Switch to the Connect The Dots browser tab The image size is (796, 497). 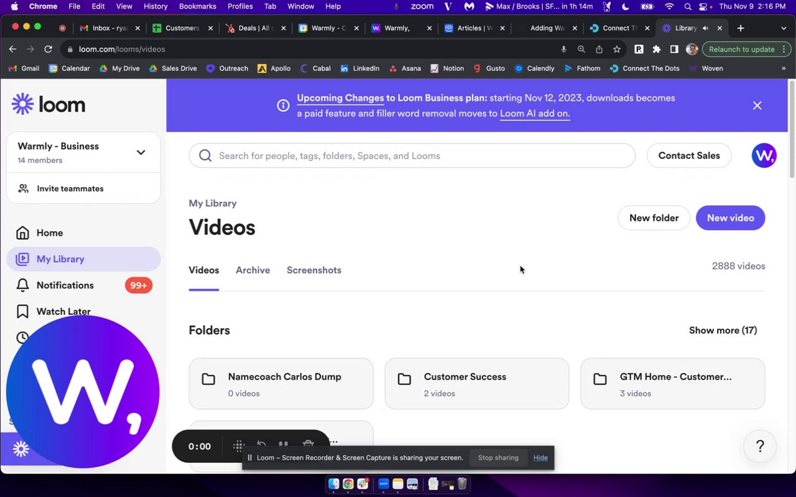[x=620, y=28]
